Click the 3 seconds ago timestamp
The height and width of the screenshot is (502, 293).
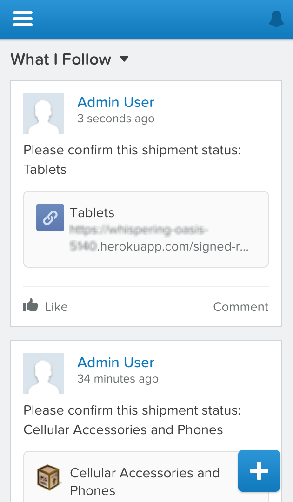[116, 119]
